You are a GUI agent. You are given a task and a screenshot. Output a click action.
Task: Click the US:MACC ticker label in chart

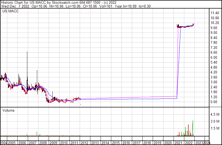point(10,11)
